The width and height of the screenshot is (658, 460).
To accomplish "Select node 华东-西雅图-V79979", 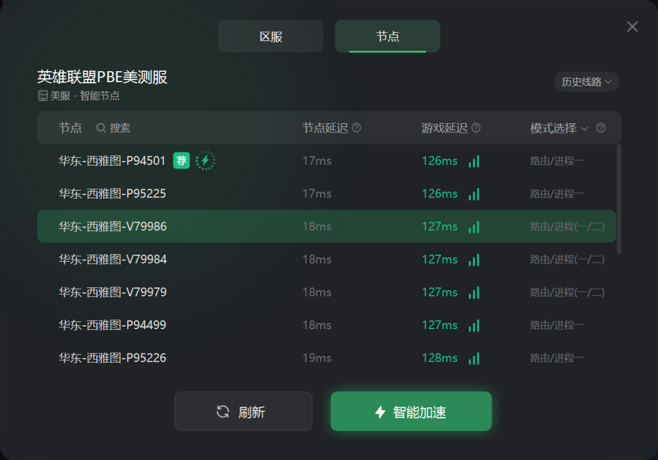I will point(326,292).
